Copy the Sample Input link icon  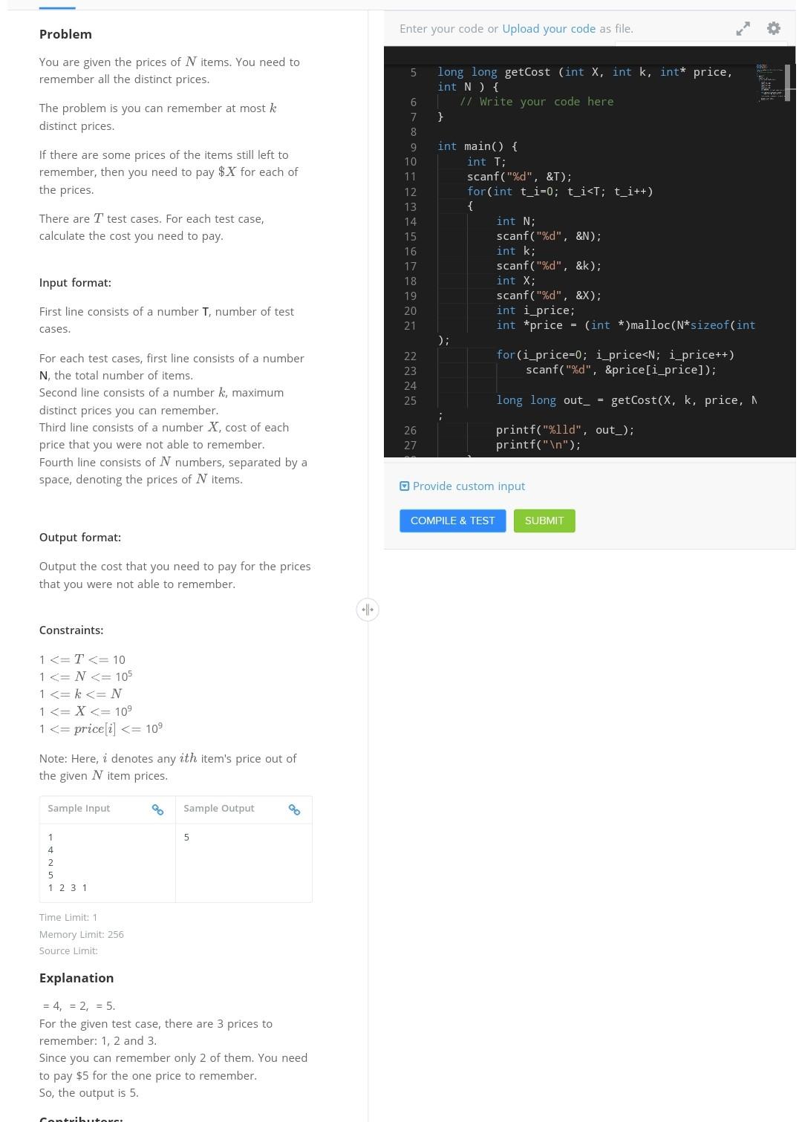click(x=157, y=810)
